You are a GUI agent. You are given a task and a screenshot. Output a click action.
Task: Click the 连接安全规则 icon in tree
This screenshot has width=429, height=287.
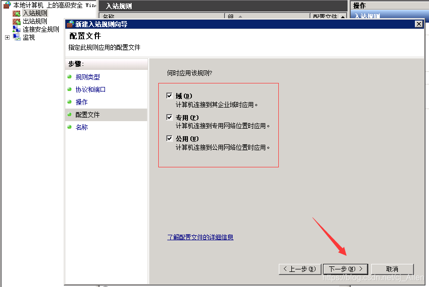[x=17, y=29]
